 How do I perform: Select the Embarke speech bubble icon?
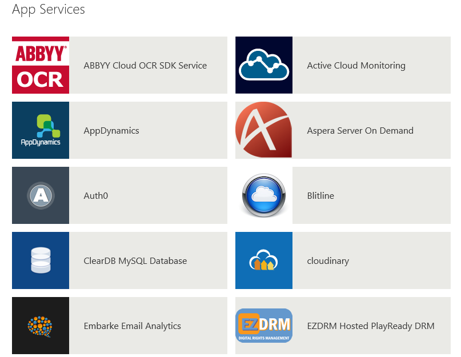pos(41,326)
